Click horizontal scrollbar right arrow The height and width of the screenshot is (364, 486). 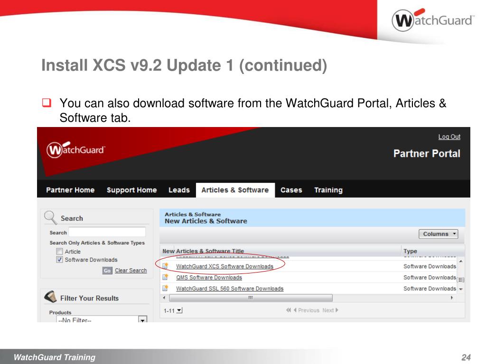click(452, 298)
